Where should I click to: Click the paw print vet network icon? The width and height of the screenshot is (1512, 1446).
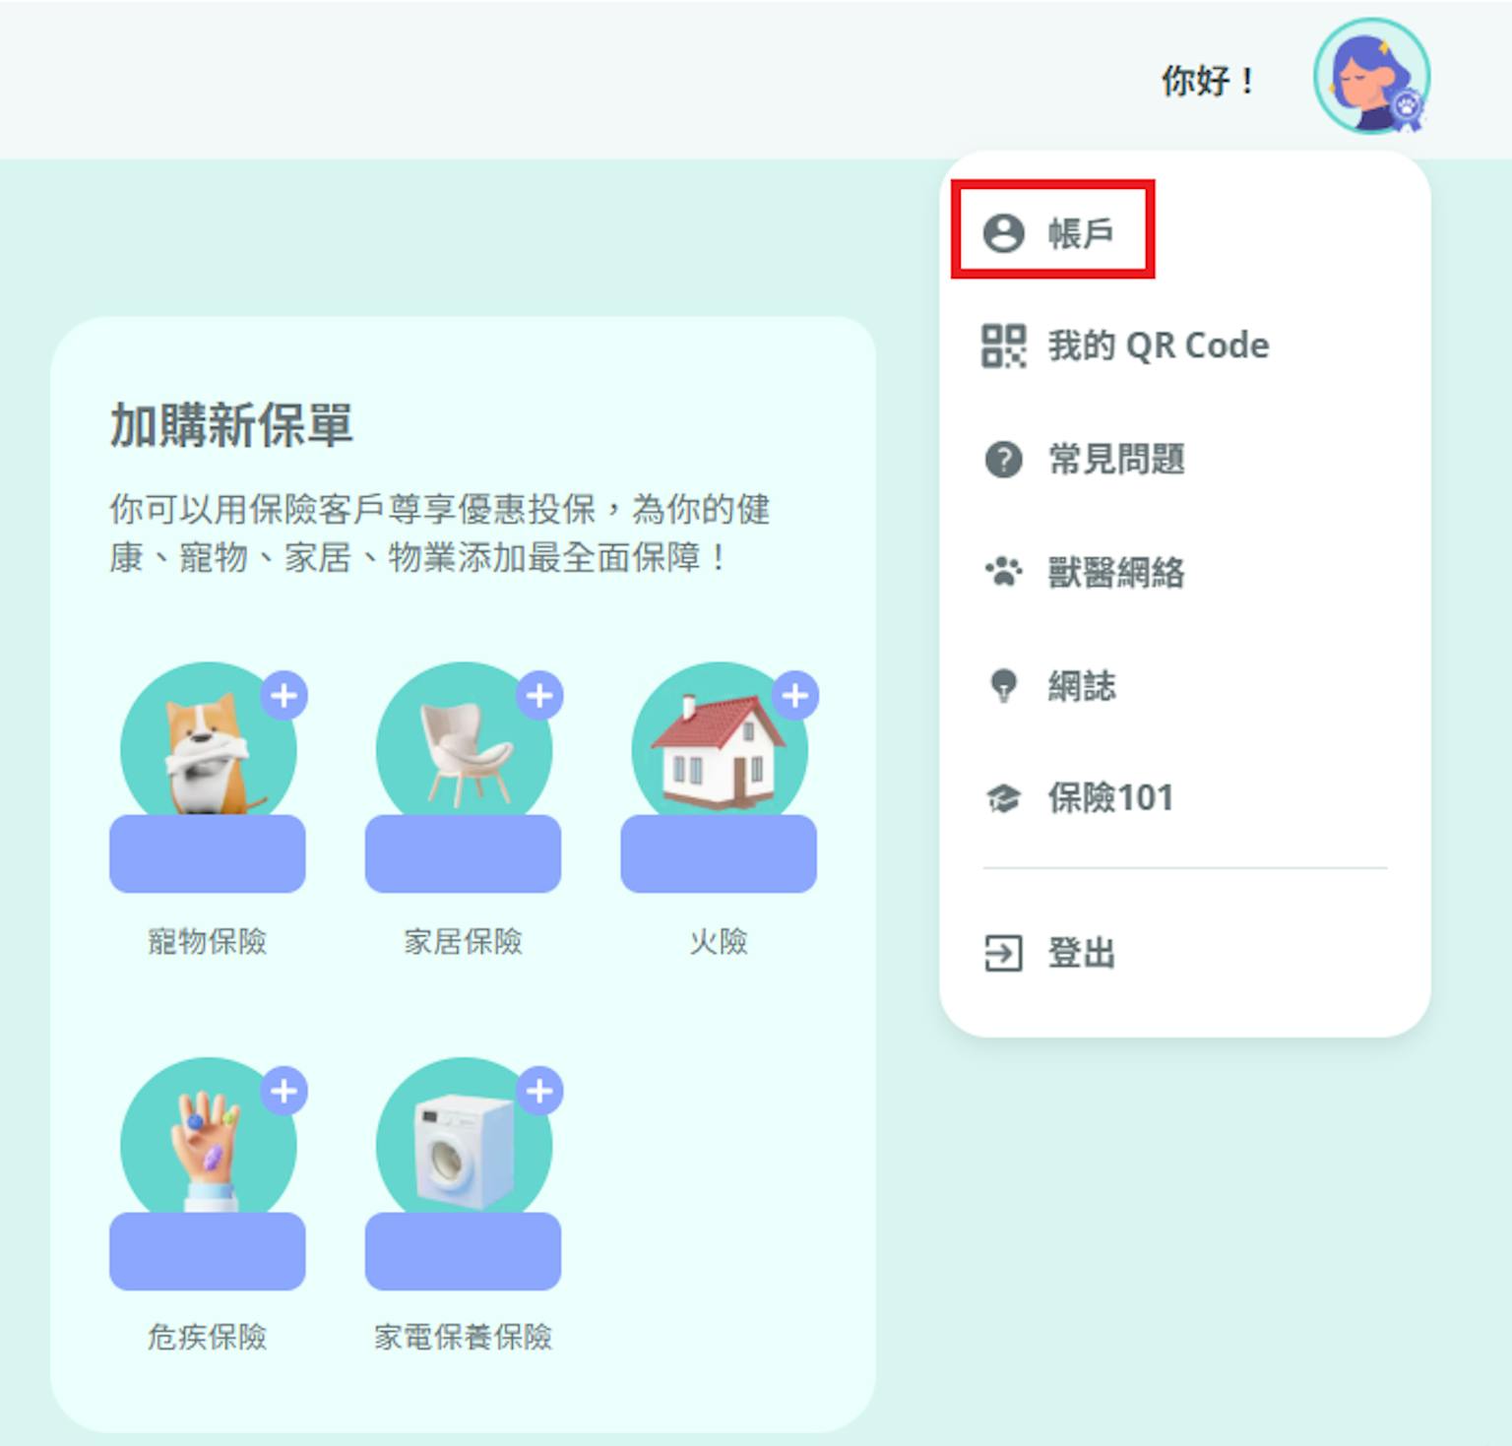tap(1004, 571)
